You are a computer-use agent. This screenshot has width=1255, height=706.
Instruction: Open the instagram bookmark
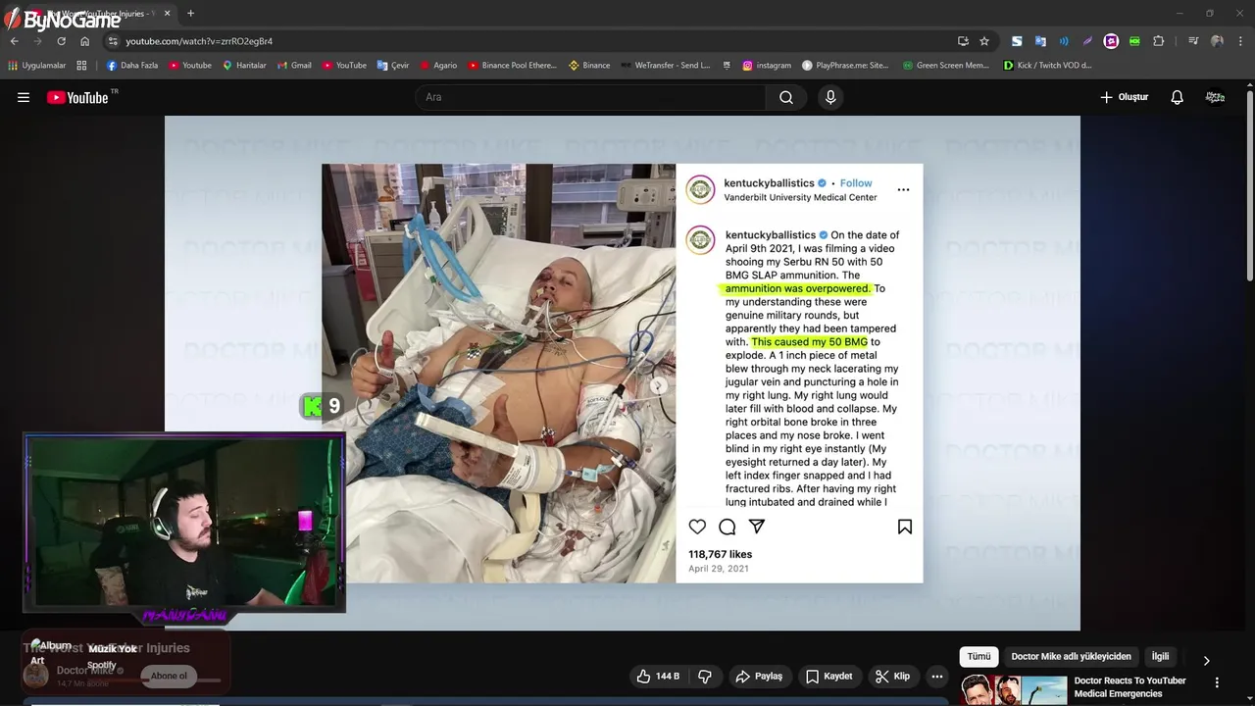tap(767, 66)
